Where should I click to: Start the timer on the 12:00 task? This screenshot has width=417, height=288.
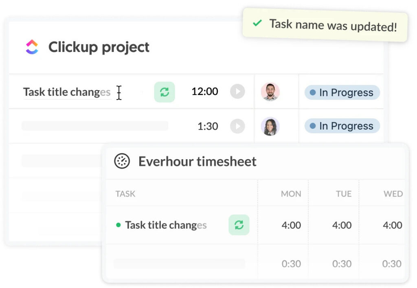tap(237, 91)
